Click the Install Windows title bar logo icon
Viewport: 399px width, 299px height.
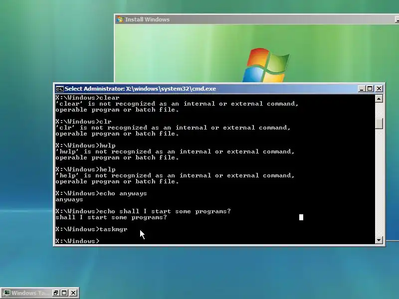click(120, 19)
